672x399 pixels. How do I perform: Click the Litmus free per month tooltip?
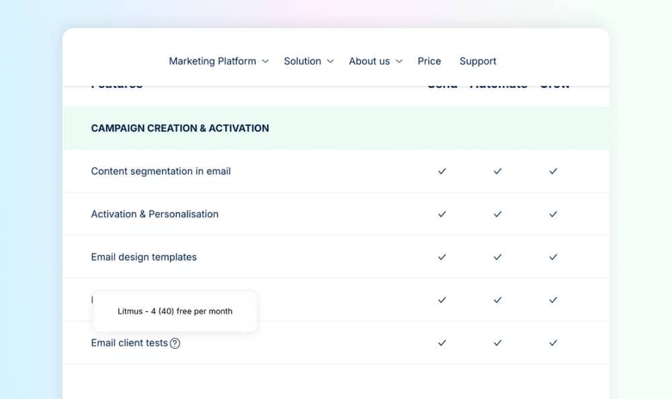[175, 311]
